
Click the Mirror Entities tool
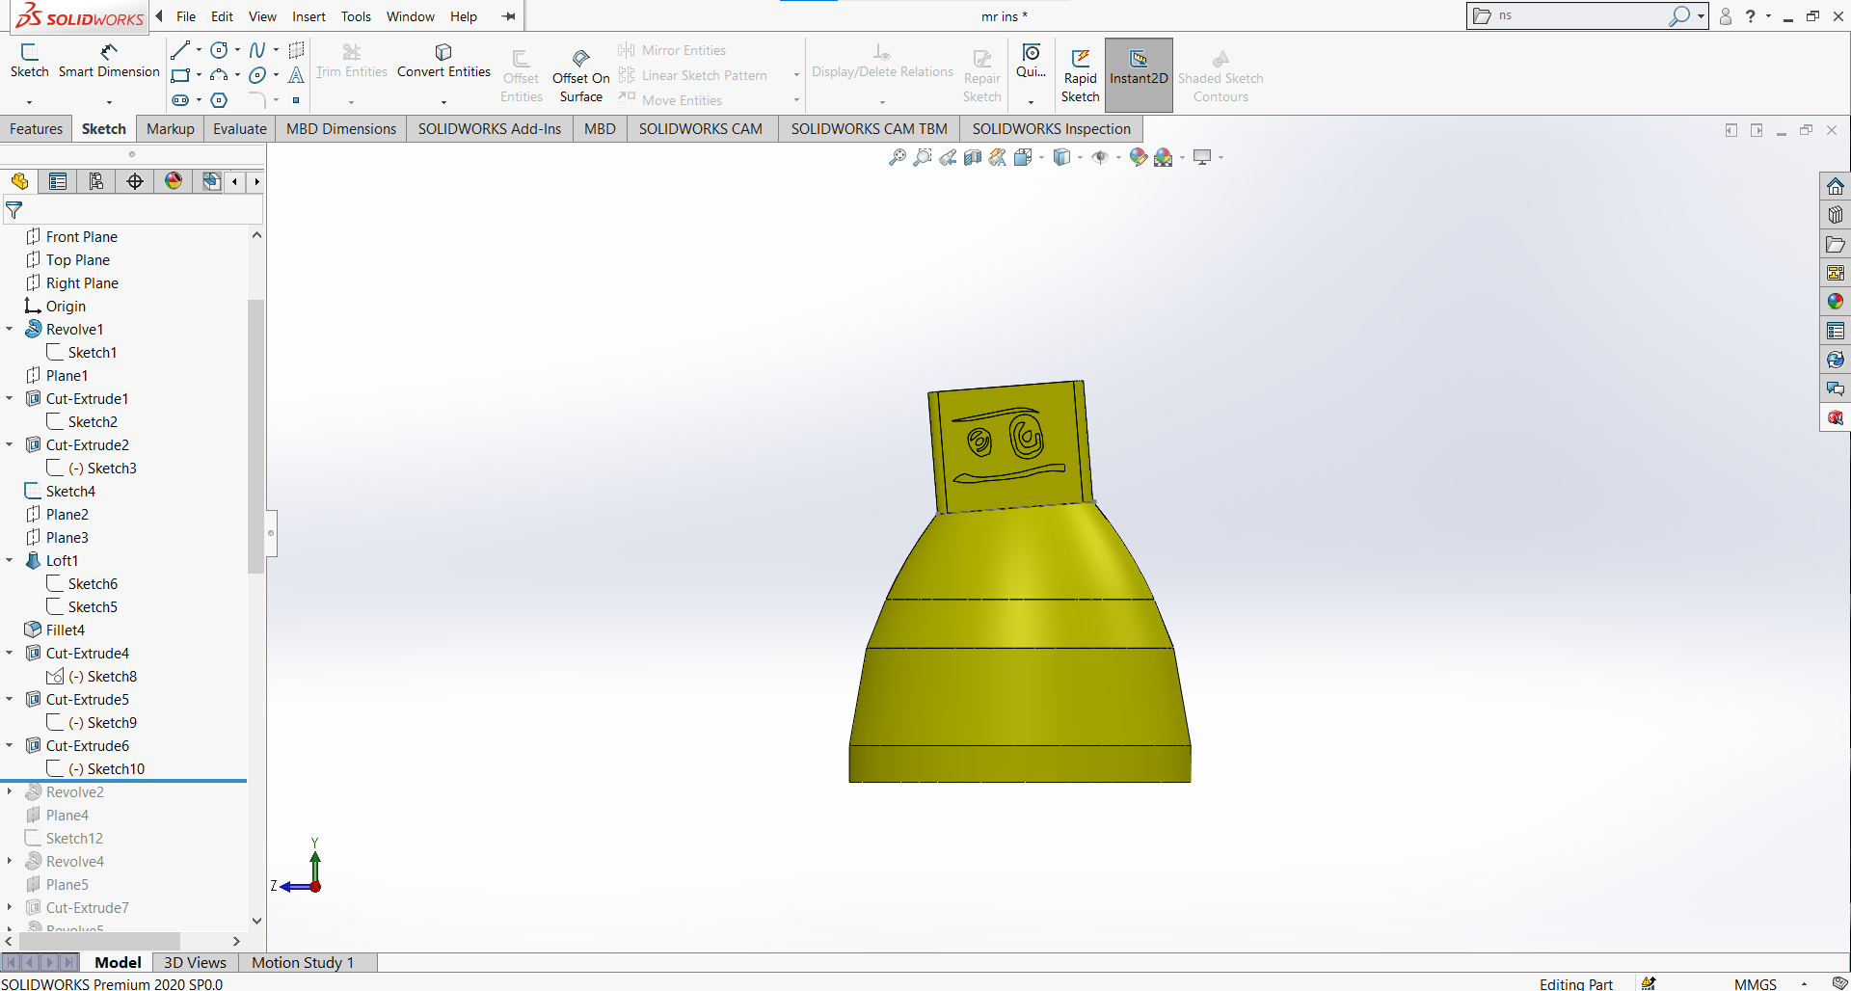672,49
